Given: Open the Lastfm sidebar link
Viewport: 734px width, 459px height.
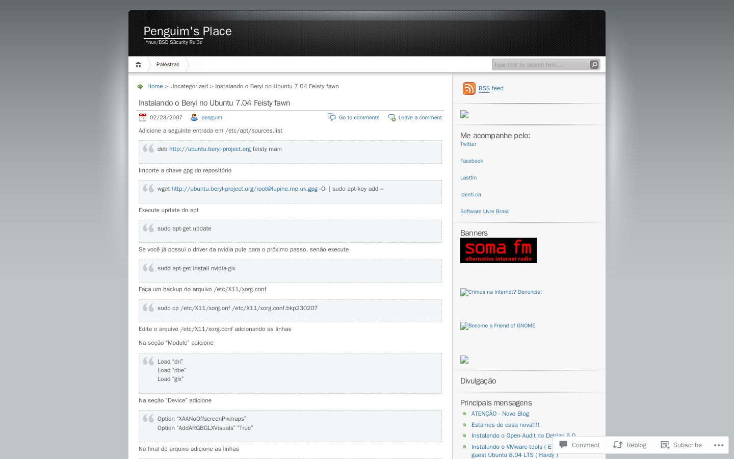Looking at the screenshot, I should [468, 178].
